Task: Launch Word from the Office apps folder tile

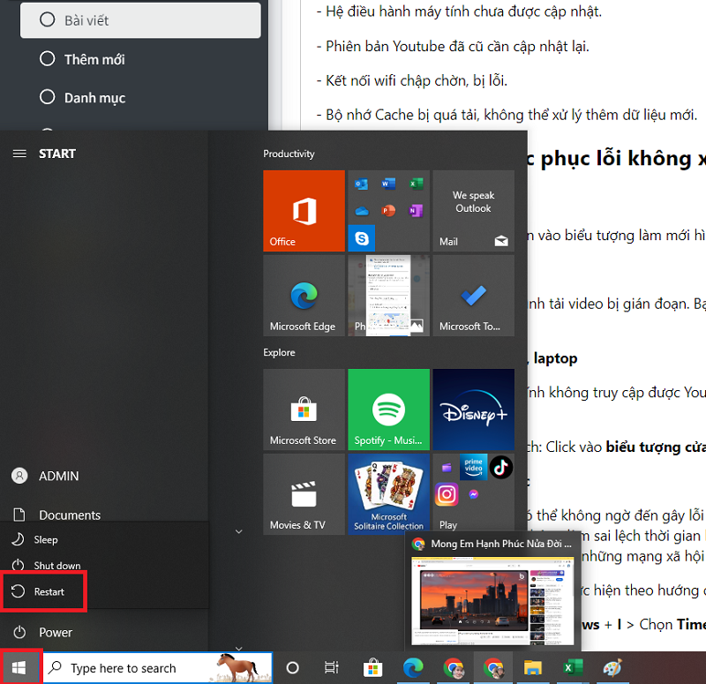Action: [x=388, y=184]
